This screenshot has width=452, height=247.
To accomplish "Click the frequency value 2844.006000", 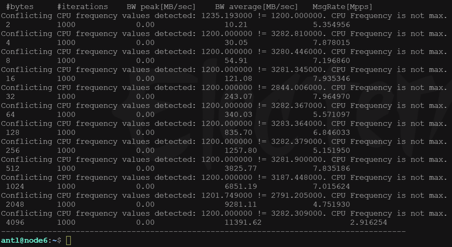I will (x=296, y=88).
